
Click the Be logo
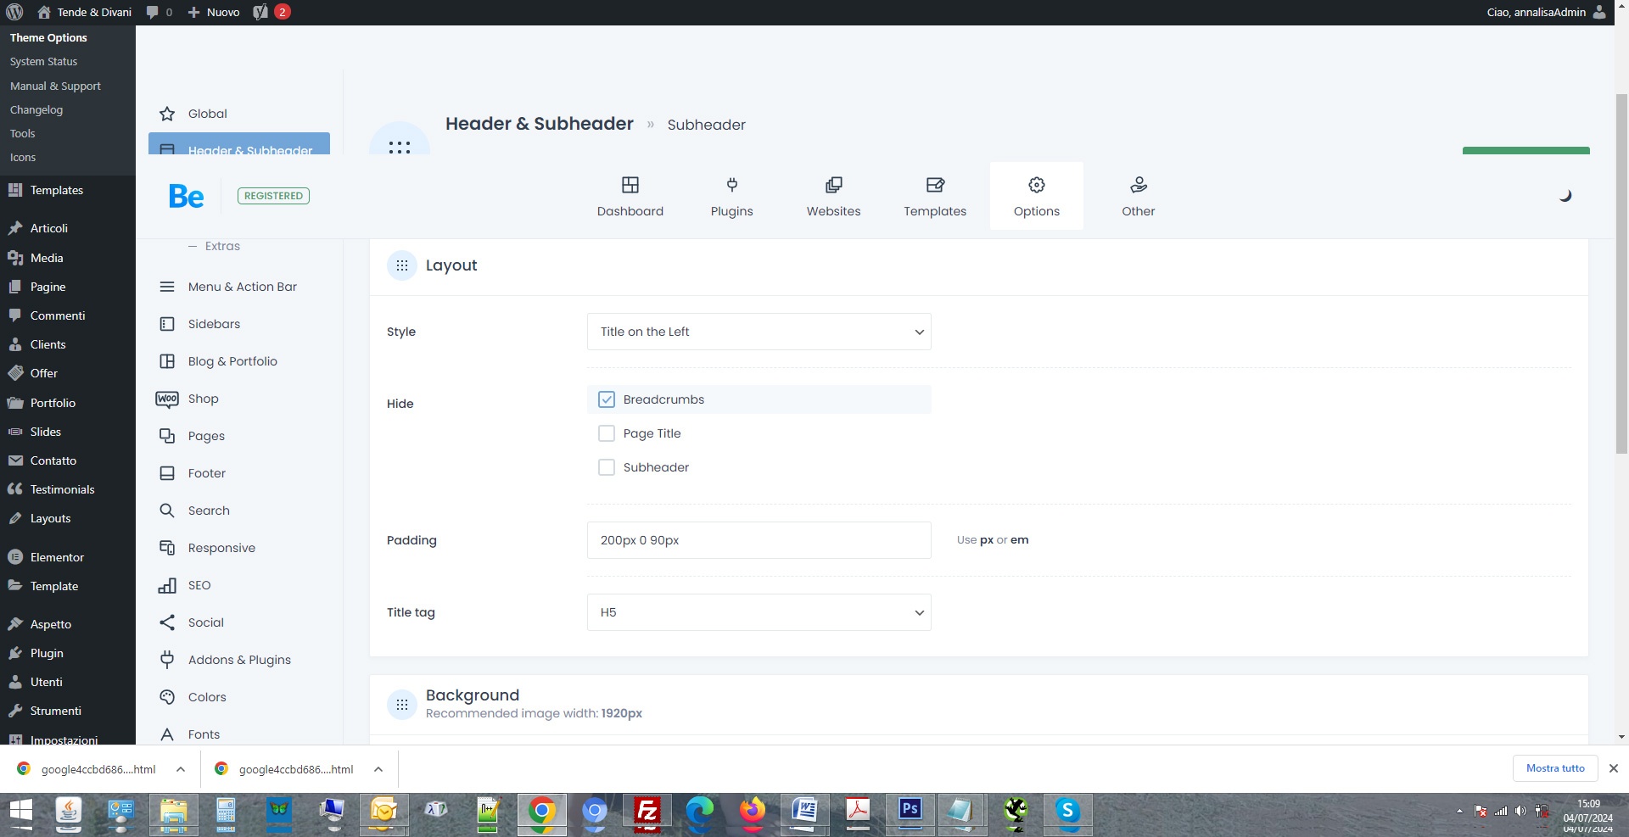186,196
